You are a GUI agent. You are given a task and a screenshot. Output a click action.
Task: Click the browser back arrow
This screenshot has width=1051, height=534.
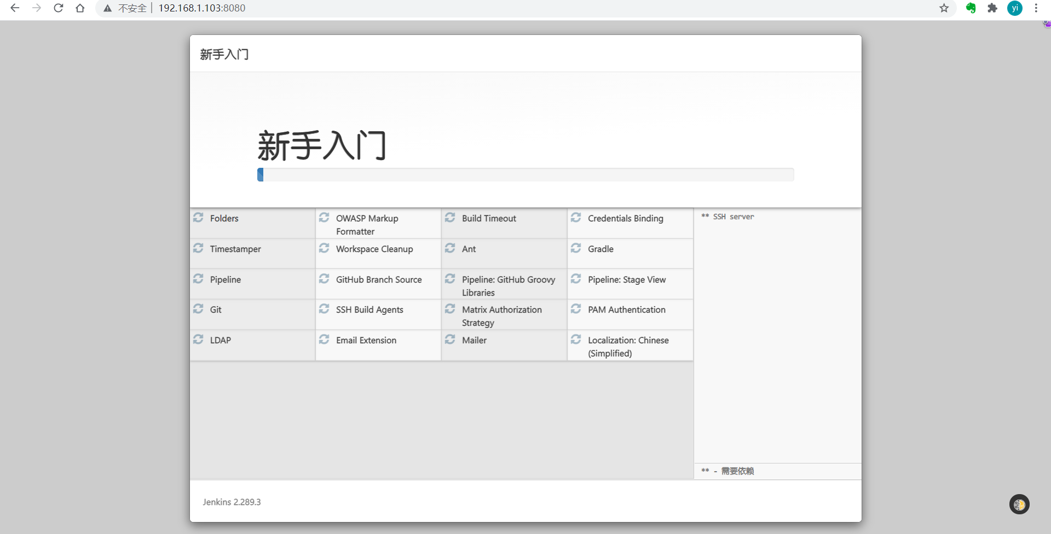pos(15,8)
